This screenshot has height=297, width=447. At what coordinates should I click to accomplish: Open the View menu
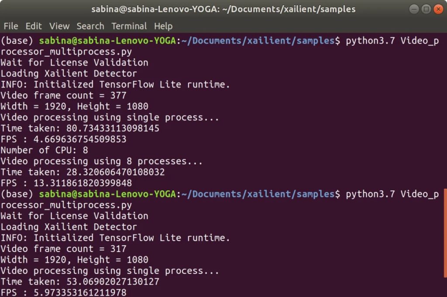point(59,26)
